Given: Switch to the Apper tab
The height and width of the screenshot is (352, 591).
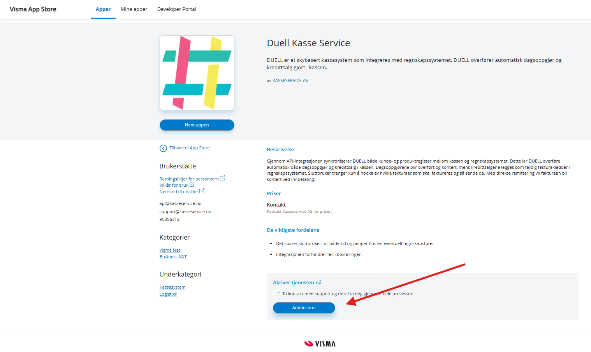Looking at the screenshot, I should (x=103, y=9).
